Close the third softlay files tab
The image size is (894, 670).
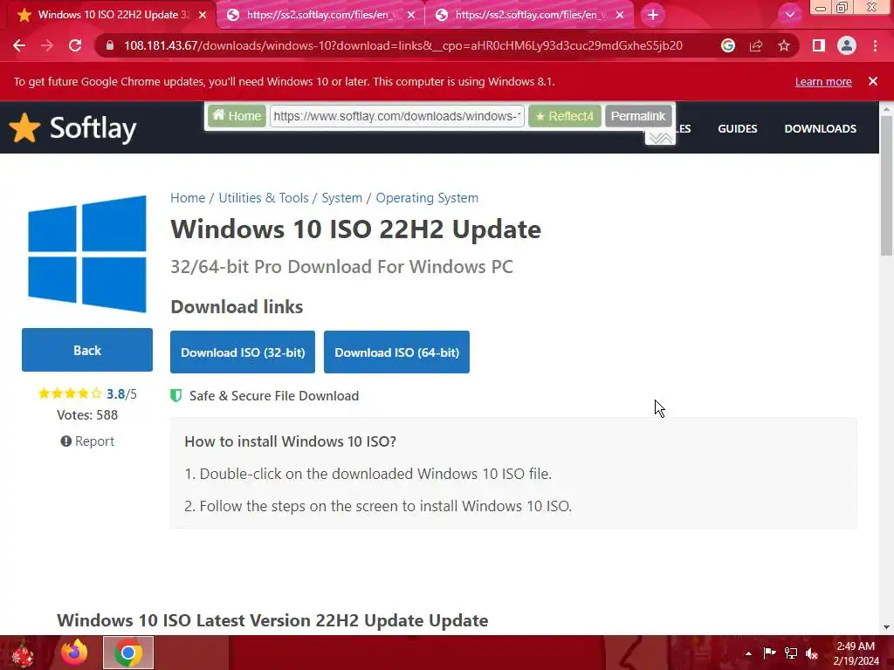pyautogui.click(x=620, y=15)
